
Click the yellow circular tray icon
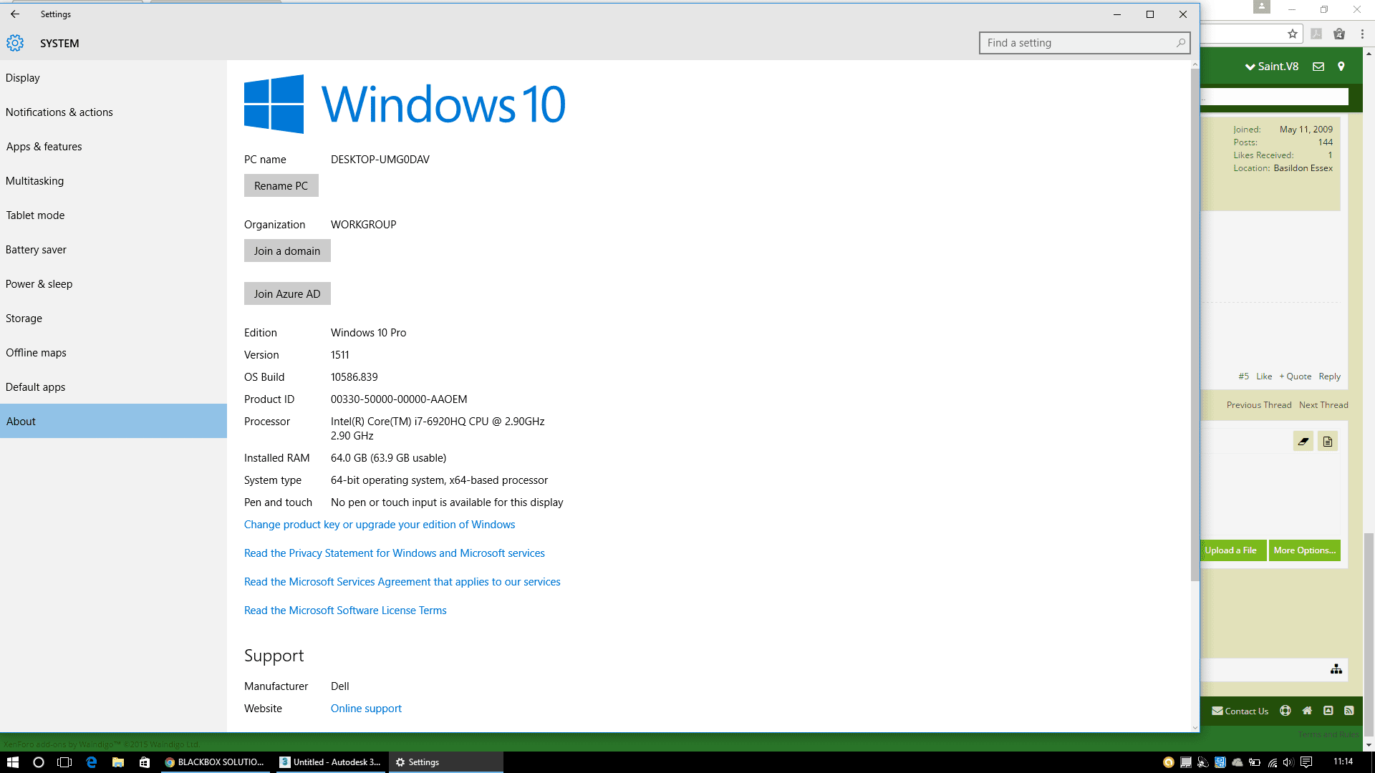click(1169, 762)
